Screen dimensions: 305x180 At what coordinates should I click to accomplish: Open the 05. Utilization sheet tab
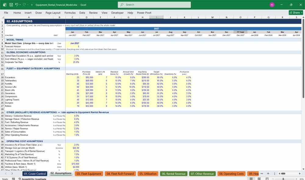point(148,174)
